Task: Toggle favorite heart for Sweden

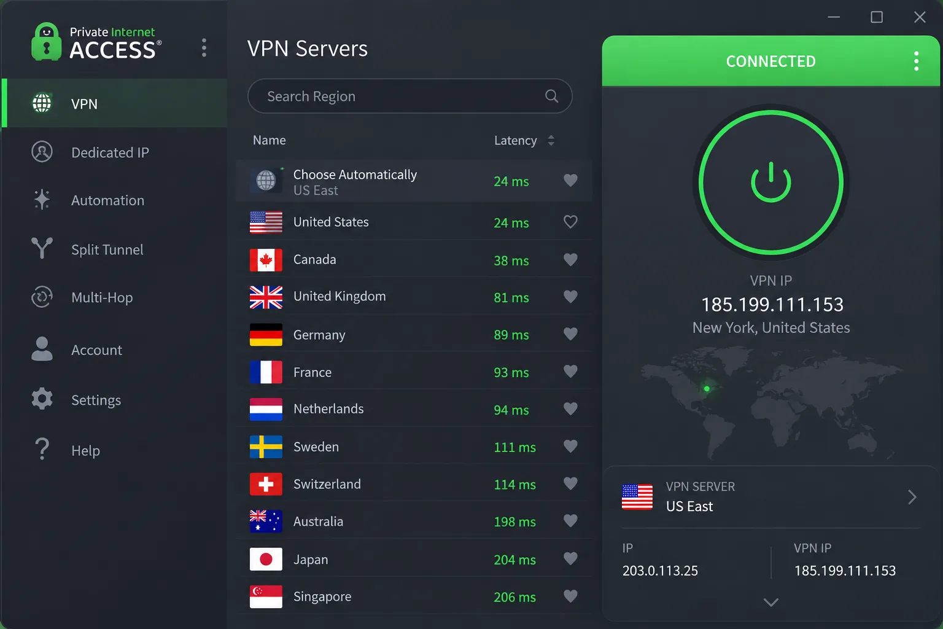Action: [570, 446]
